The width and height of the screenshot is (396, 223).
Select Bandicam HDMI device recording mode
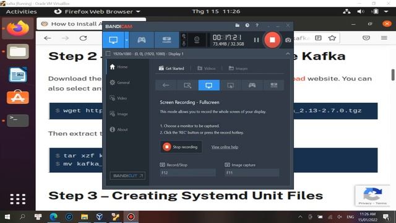click(x=166, y=40)
